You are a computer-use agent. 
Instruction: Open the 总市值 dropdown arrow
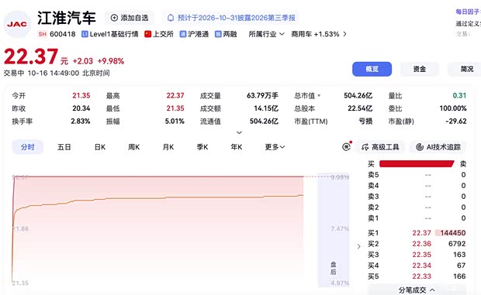pyautogui.click(x=319, y=96)
